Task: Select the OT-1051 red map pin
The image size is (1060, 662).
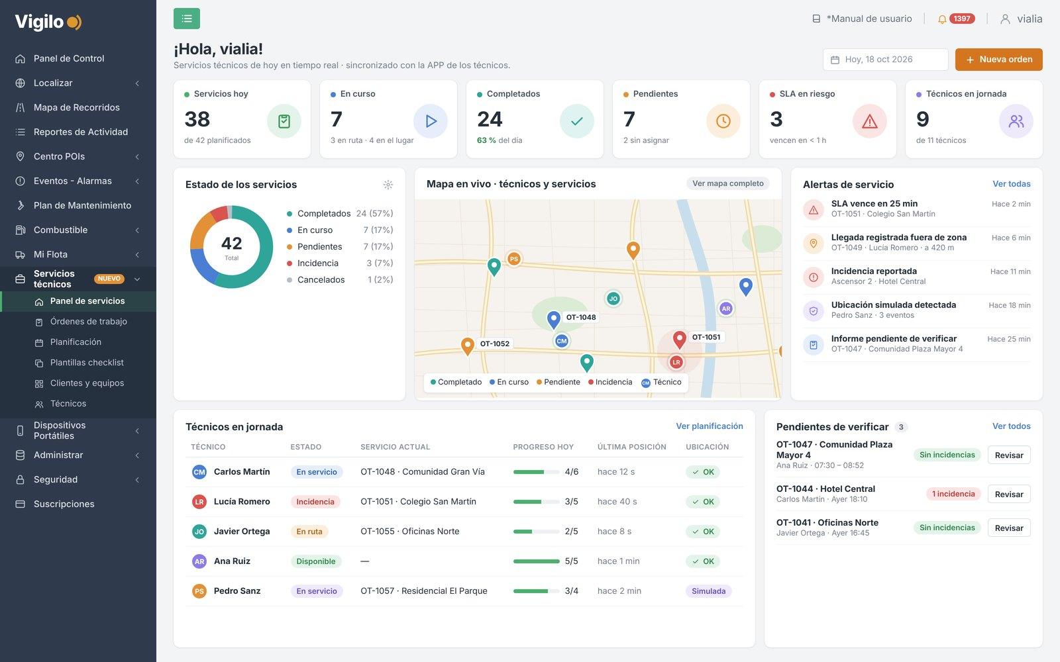Action: click(679, 340)
